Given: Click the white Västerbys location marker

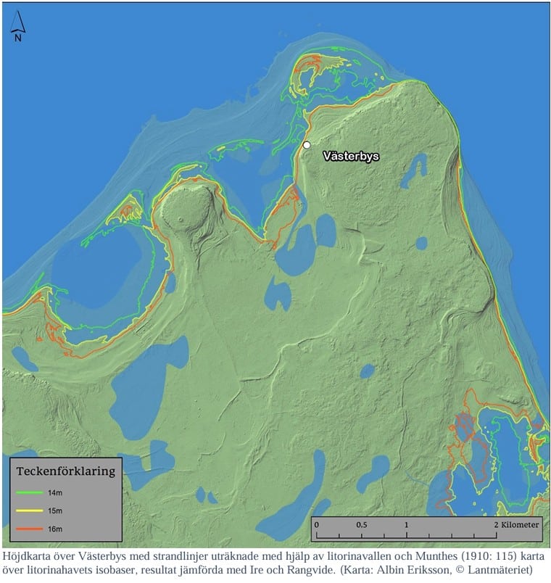Looking at the screenshot, I should tap(307, 145).
